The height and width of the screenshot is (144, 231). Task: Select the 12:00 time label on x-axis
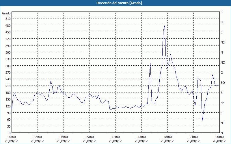pos(116,137)
